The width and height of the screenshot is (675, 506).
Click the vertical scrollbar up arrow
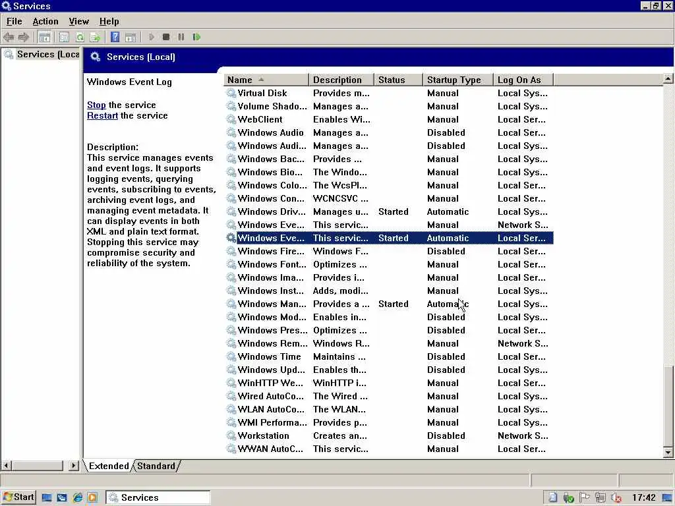coord(668,78)
